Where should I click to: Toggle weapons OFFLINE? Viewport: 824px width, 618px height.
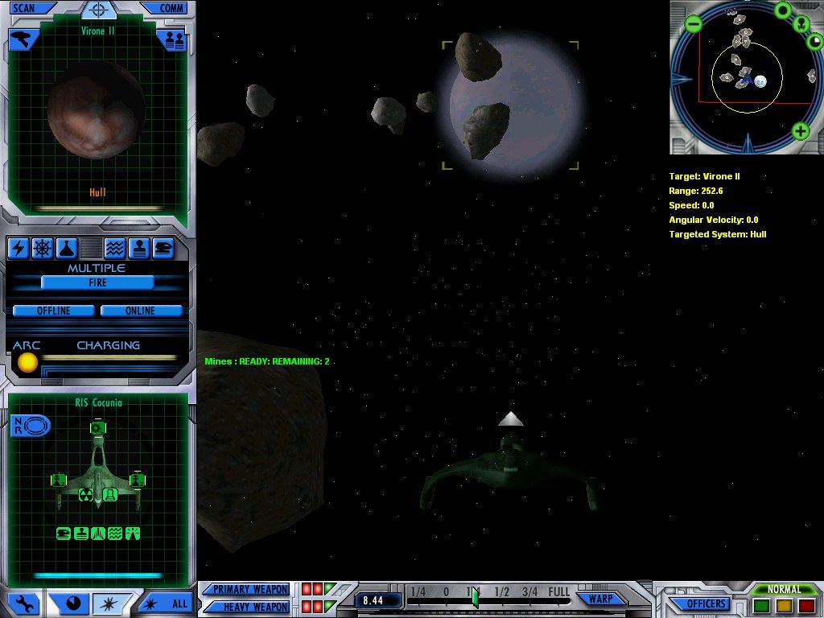(53, 310)
